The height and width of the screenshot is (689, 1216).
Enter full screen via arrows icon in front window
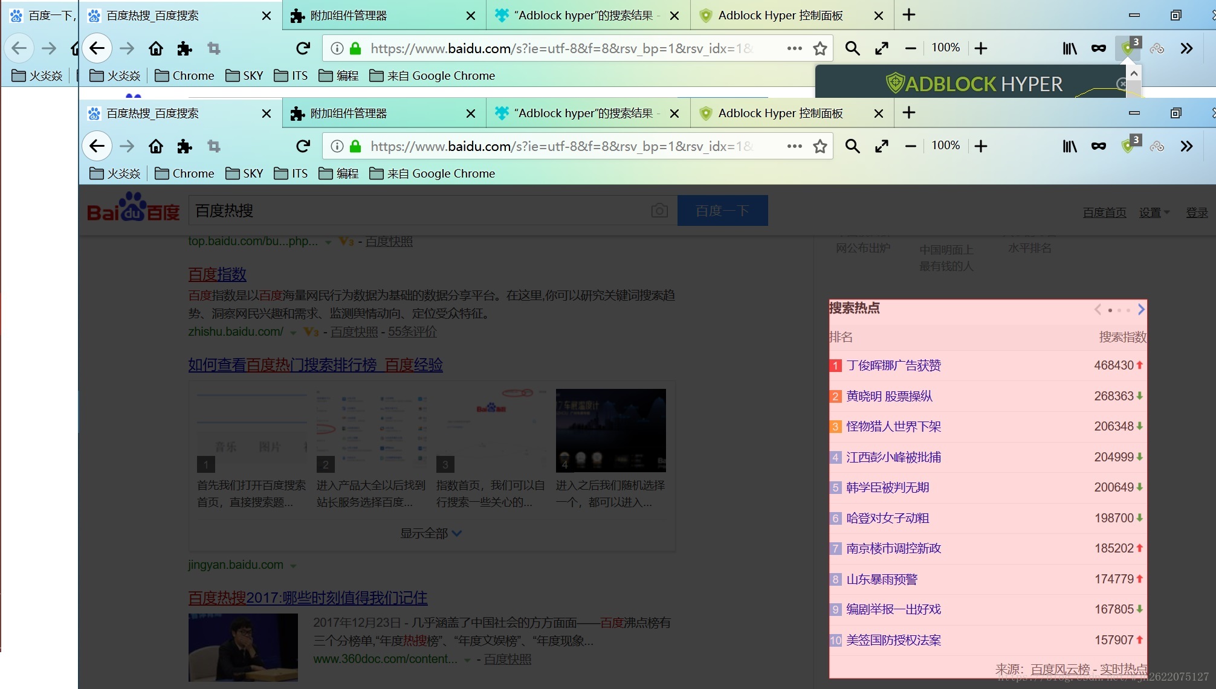click(882, 146)
